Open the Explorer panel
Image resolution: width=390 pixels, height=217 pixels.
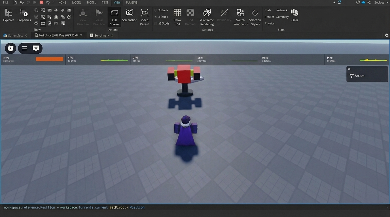9,16
